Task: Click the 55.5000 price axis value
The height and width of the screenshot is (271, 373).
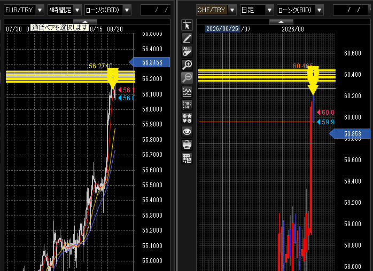Action: (152, 185)
